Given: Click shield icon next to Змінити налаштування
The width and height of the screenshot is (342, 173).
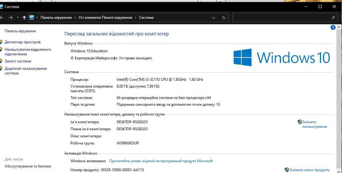Looking at the screenshot, I should (x=300, y=122).
